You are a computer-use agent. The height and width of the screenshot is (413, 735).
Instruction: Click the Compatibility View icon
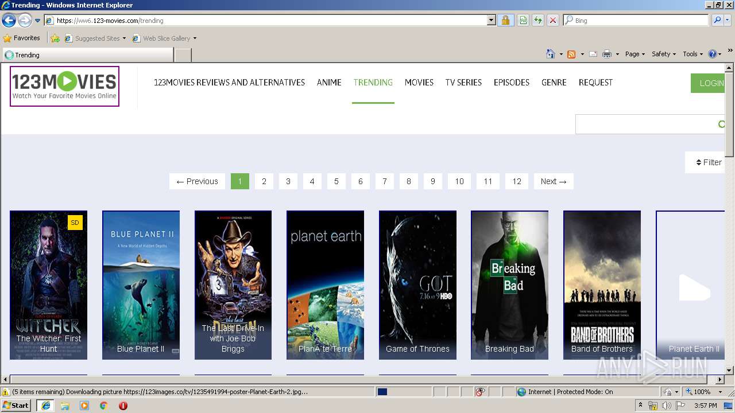(x=523, y=20)
